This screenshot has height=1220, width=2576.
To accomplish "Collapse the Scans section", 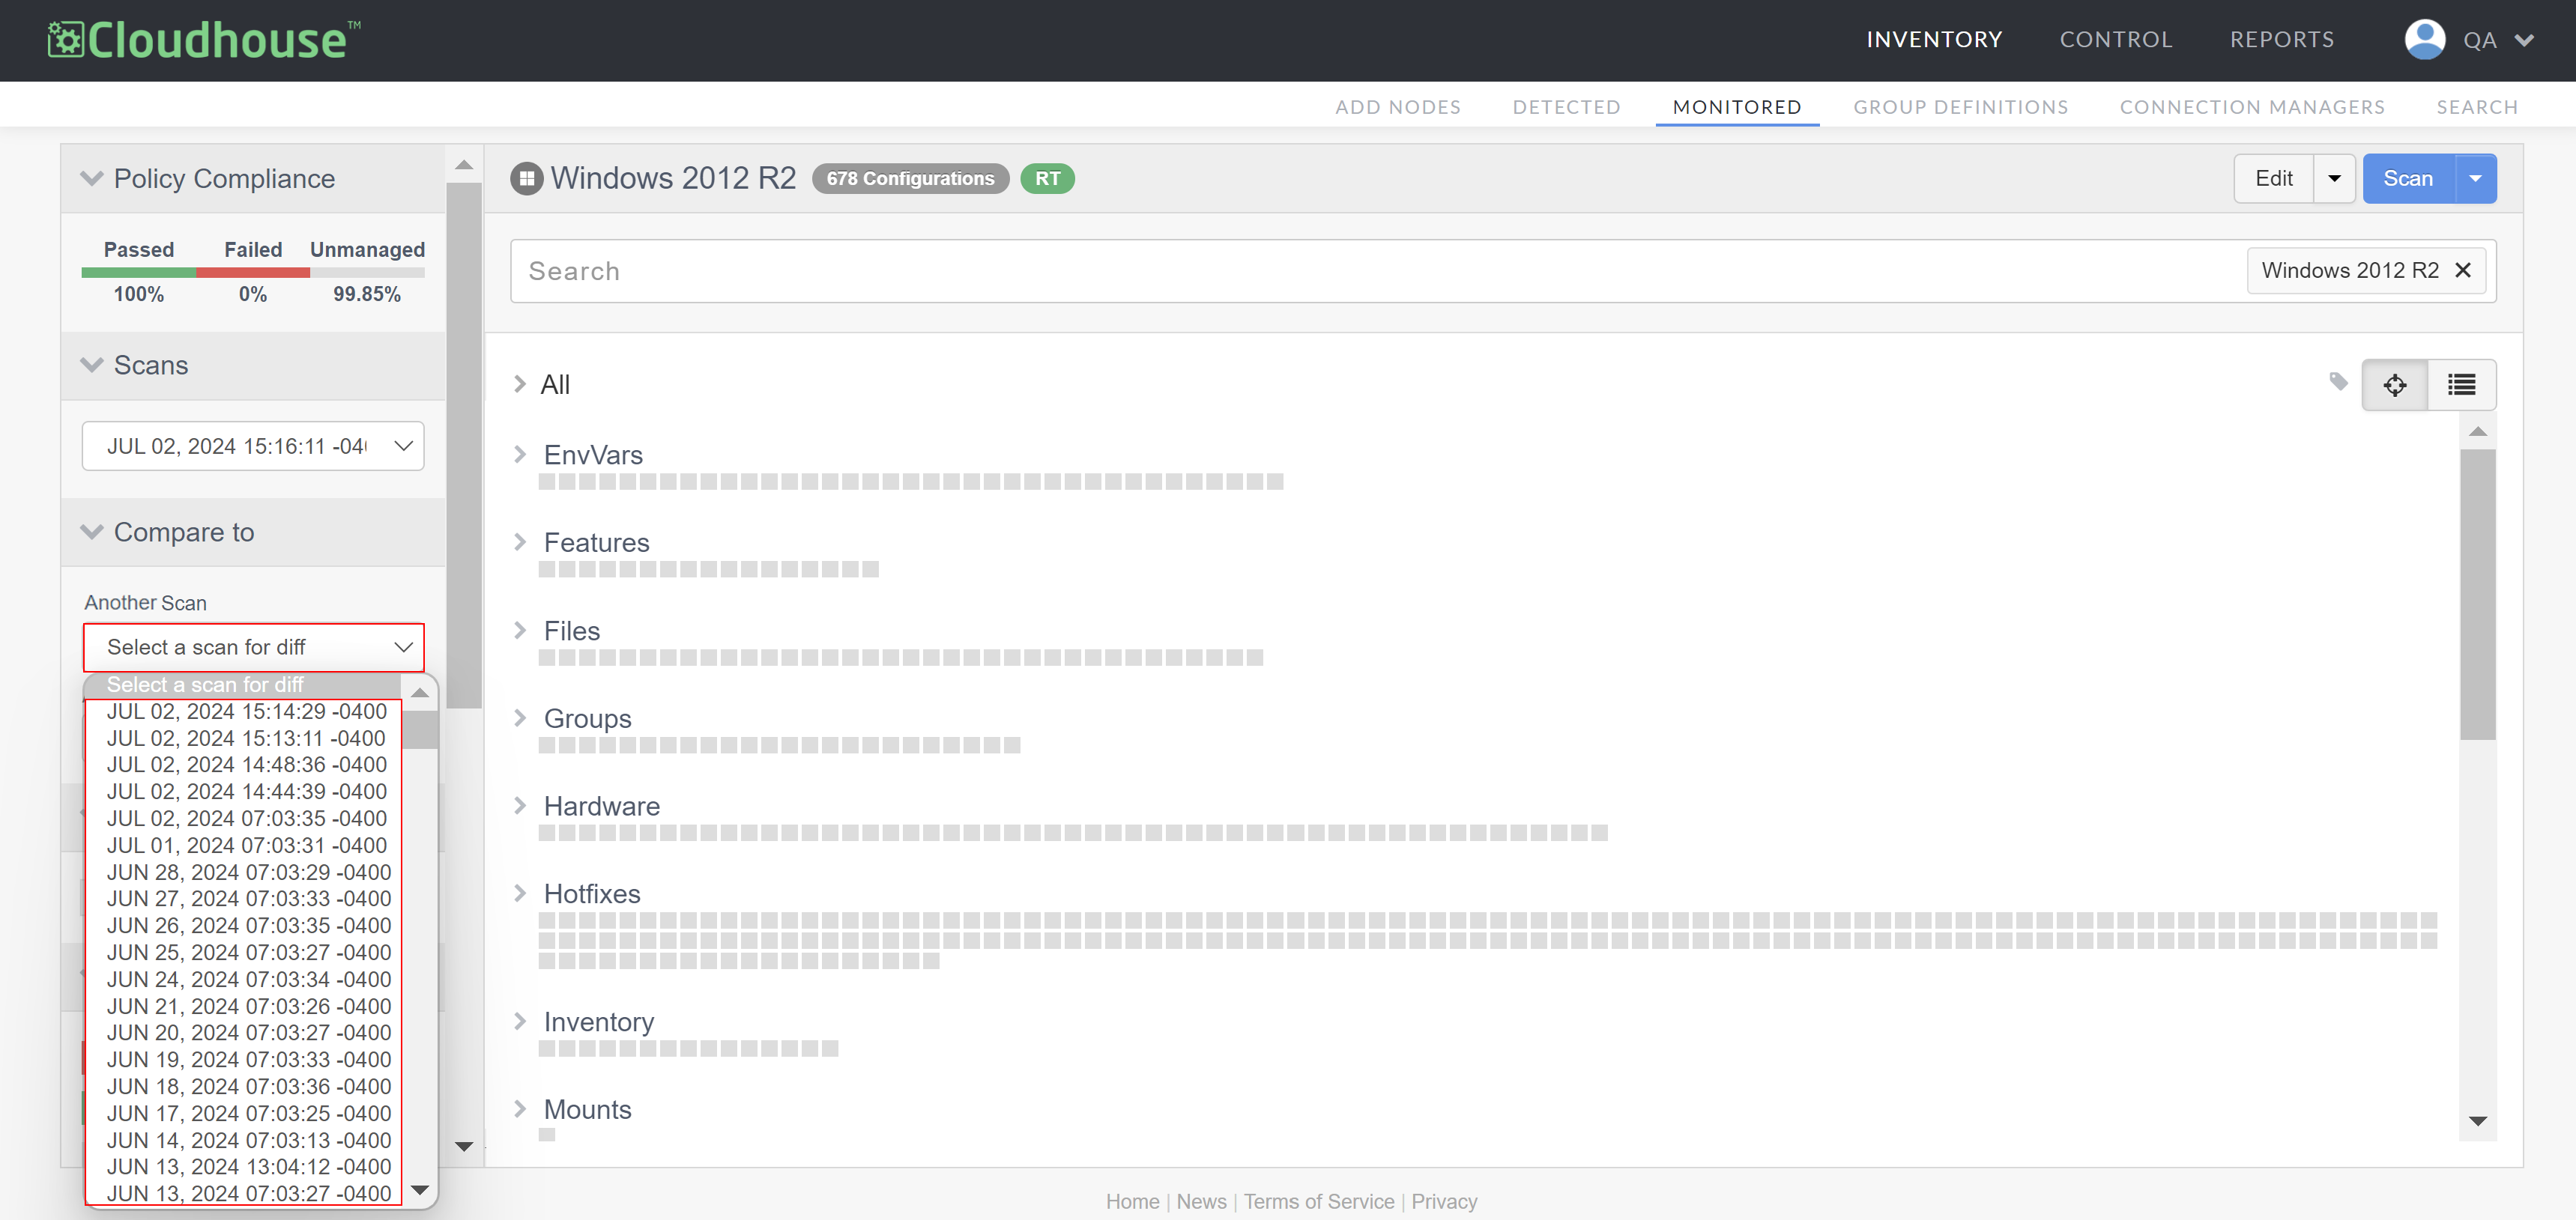I will coord(92,365).
